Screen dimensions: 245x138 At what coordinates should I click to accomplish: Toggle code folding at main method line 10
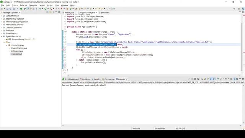pos(66,32)
